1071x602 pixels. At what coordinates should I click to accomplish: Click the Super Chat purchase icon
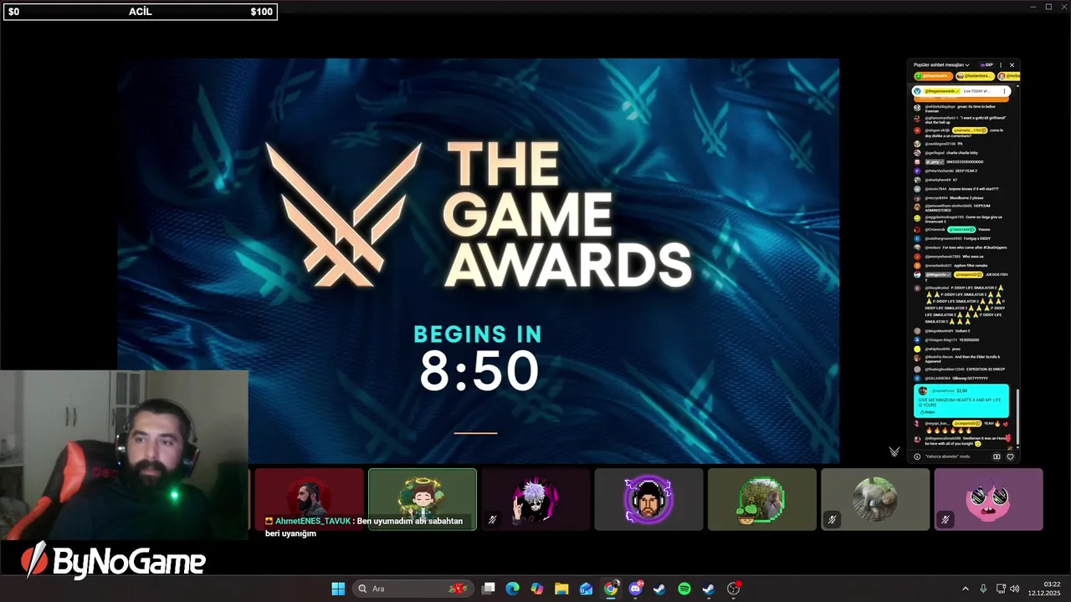coord(997,457)
